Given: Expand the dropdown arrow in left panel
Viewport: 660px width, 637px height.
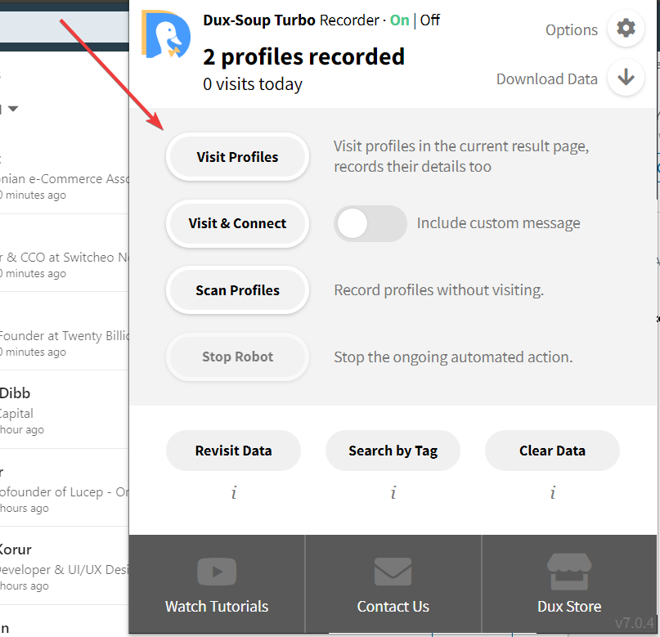Looking at the screenshot, I should coord(13,109).
